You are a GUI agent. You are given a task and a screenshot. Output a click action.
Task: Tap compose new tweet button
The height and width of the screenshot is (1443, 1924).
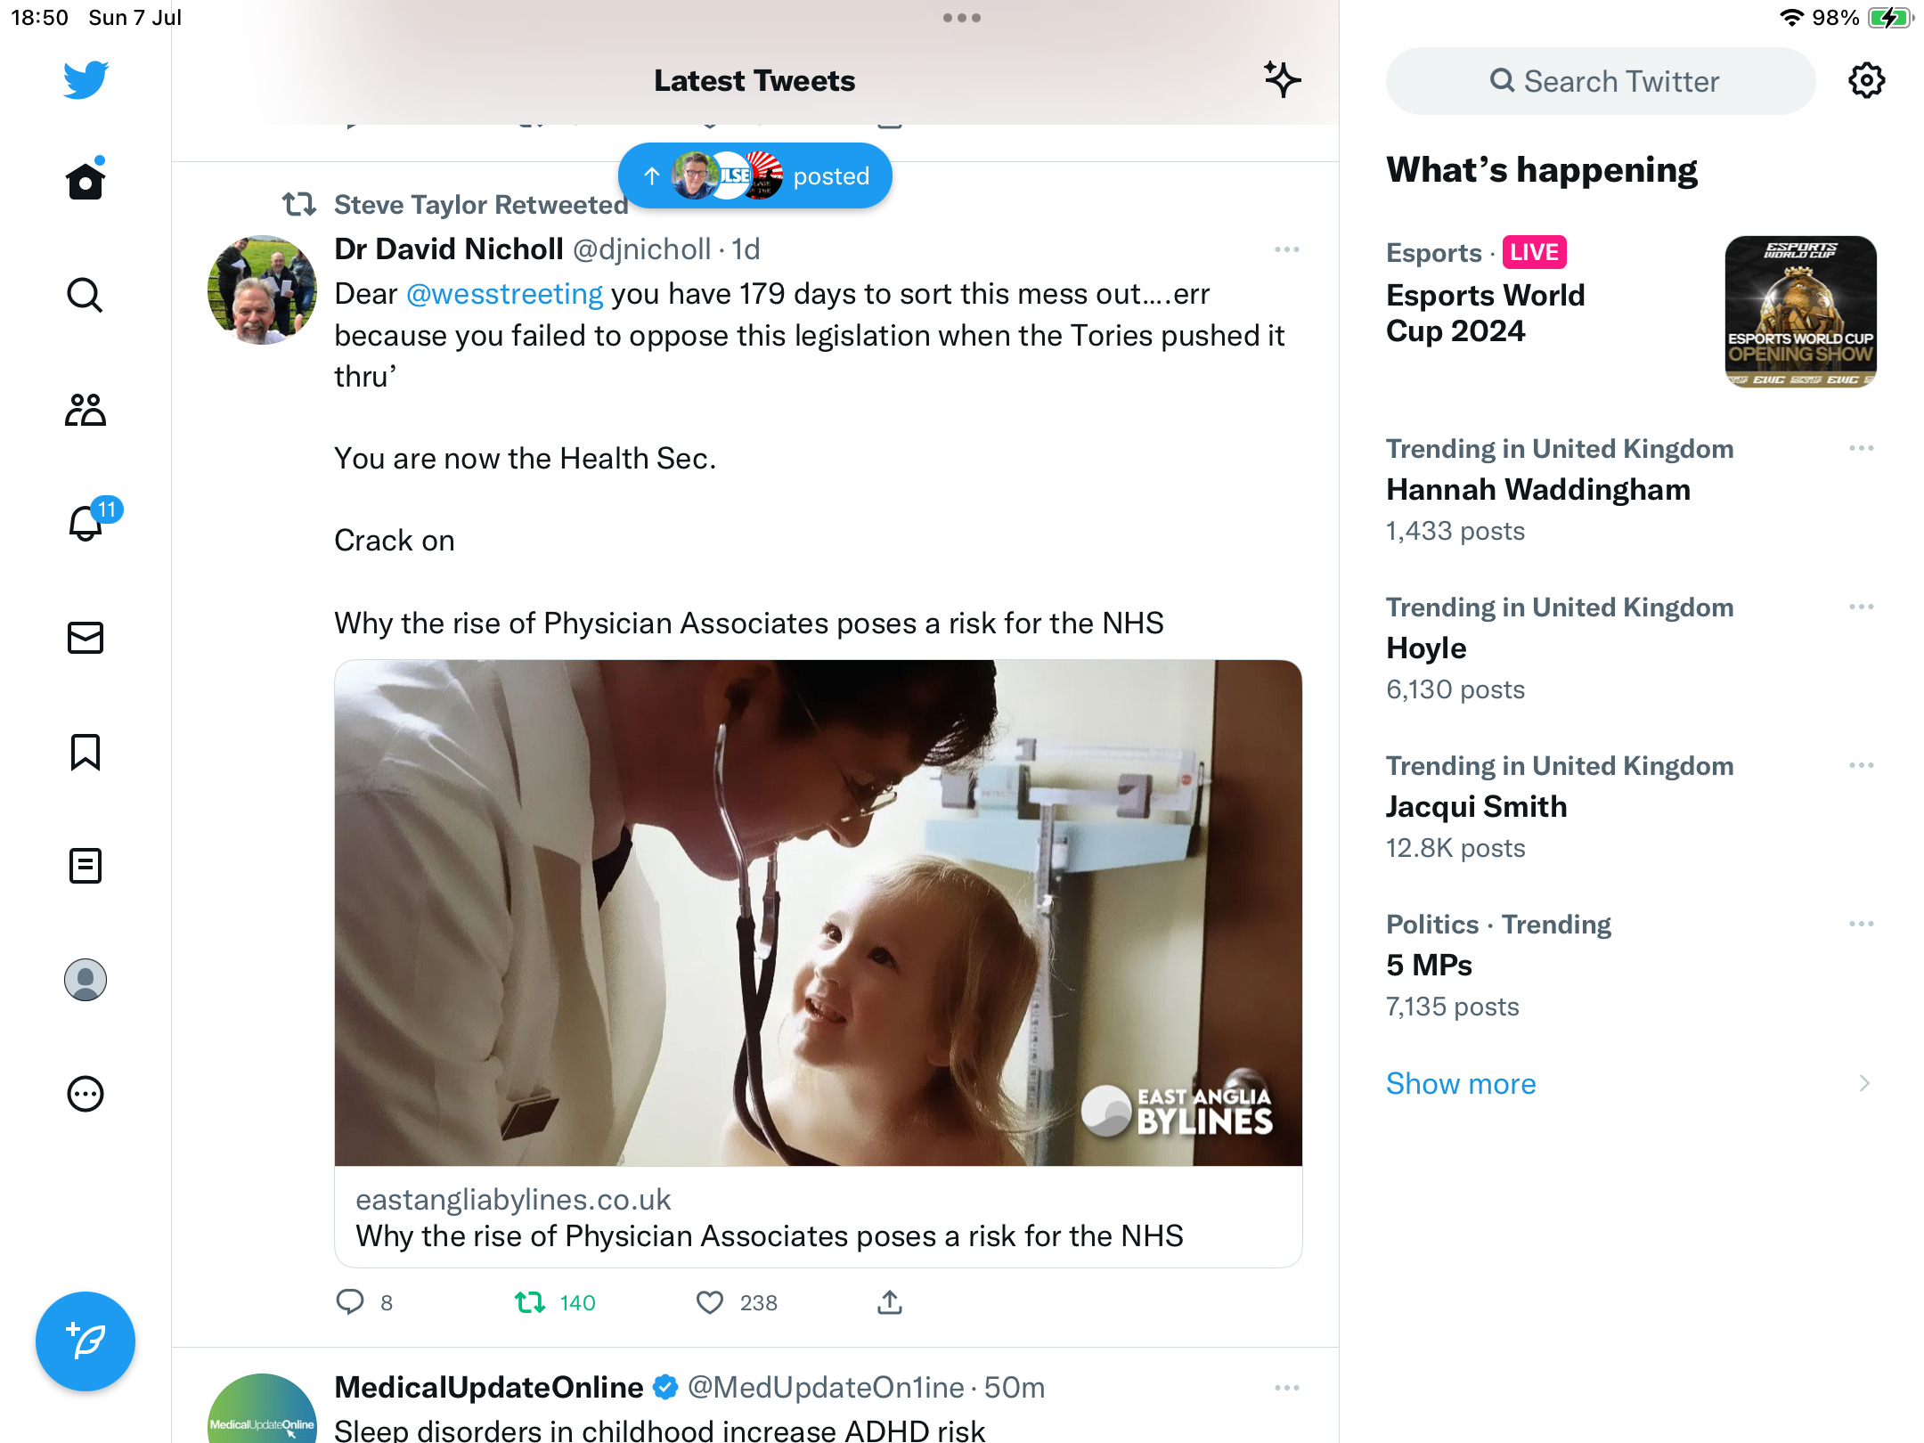coord(86,1341)
